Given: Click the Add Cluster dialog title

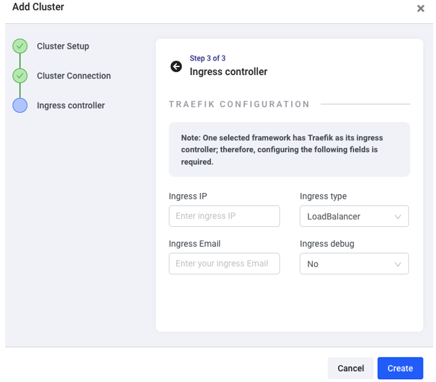Looking at the screenshot, I should pyautogui.click(x=38, y=7).
